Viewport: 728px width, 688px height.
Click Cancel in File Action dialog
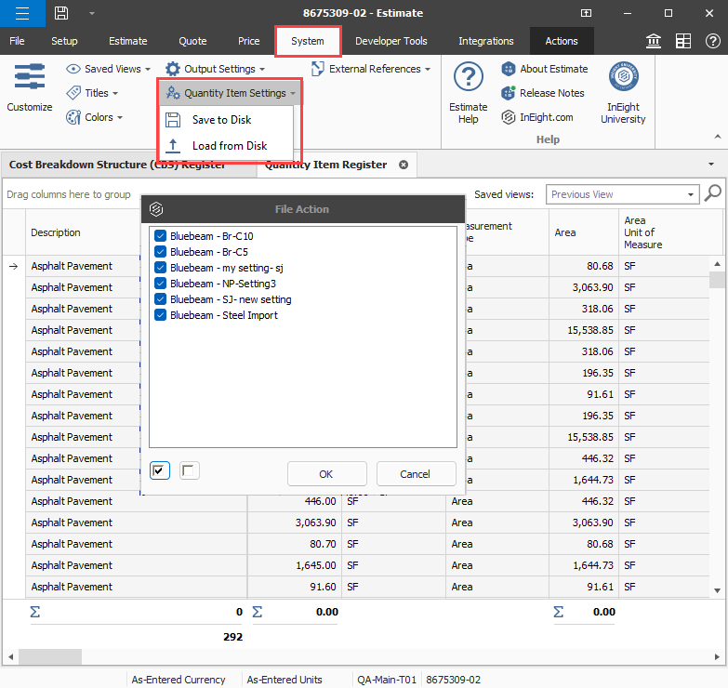click(x=416, y=473)
